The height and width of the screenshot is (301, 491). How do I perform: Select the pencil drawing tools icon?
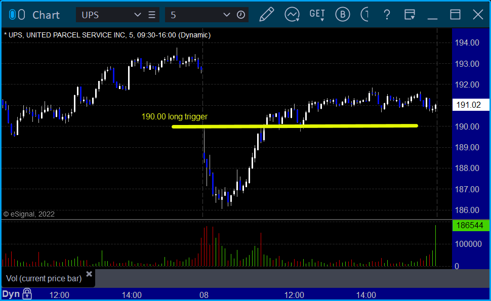pos(266,14)
